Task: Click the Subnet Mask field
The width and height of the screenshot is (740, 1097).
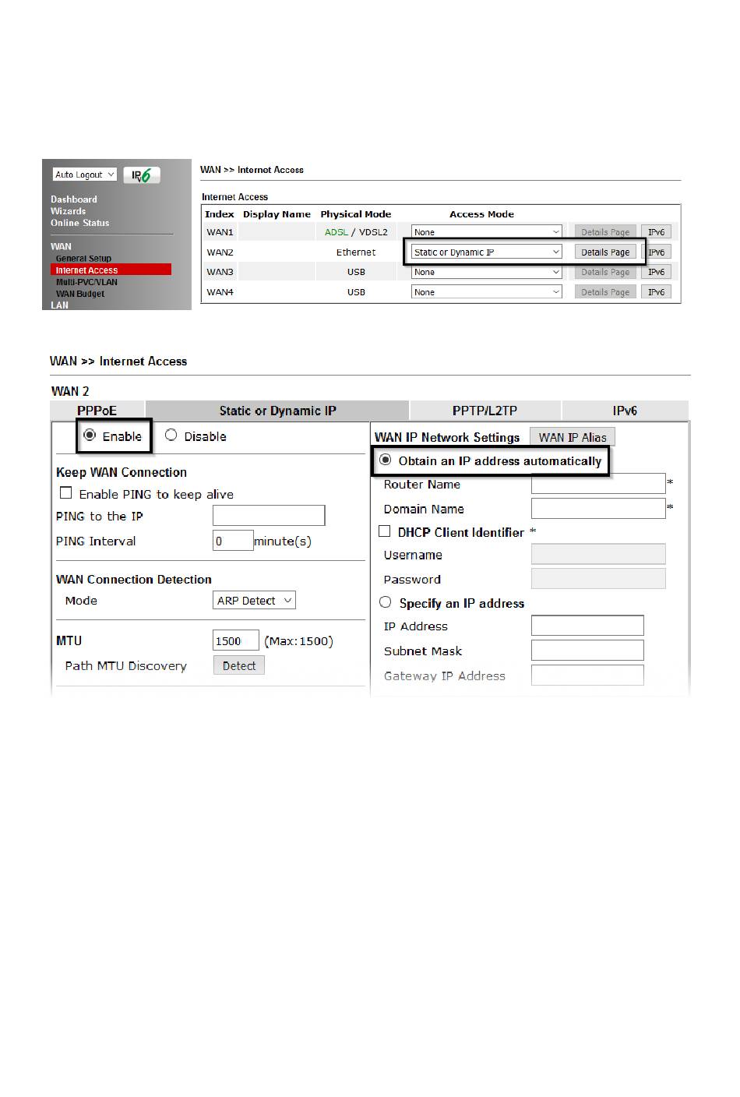Action: pyautogui.click(x=587, y=651)
